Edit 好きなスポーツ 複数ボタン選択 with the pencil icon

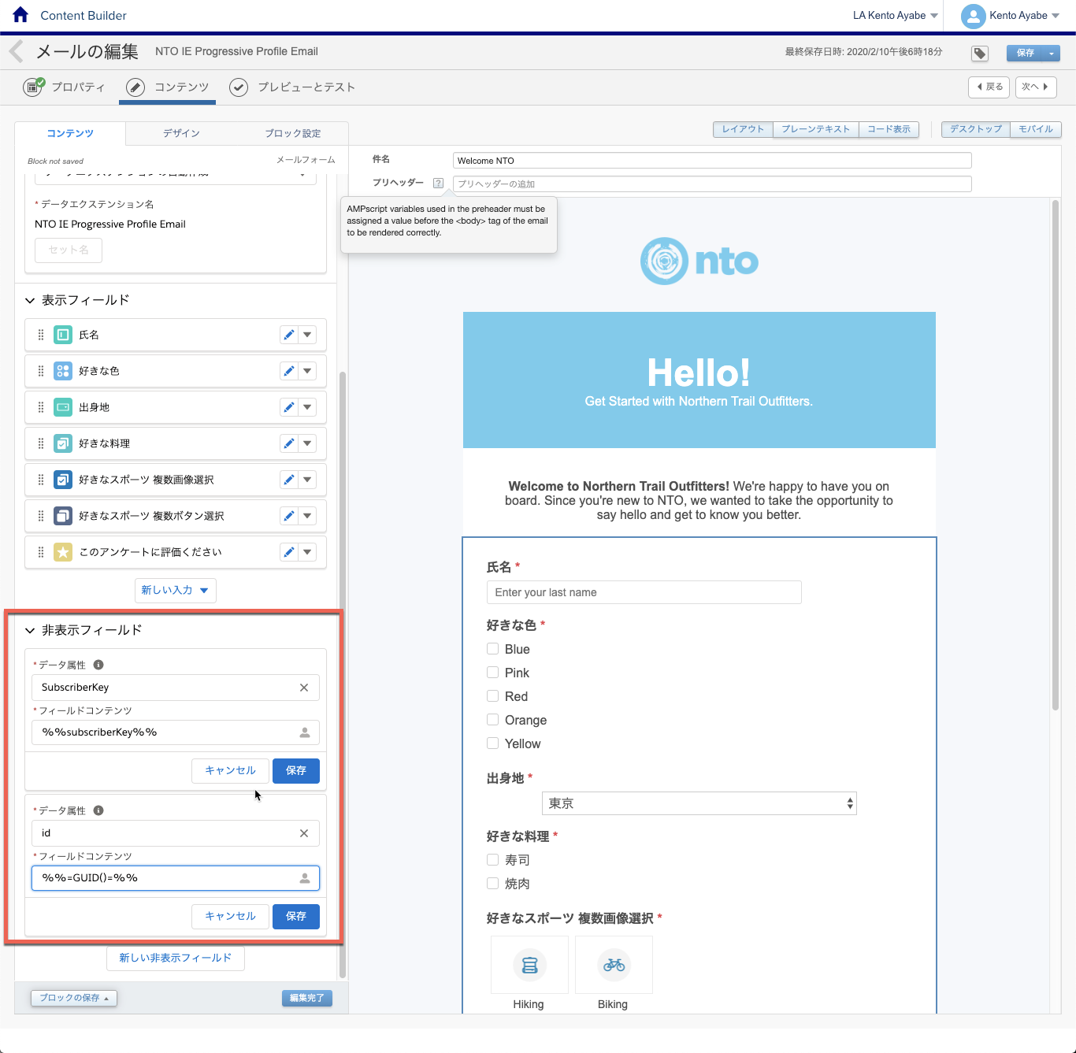click(x=289, y=516)
